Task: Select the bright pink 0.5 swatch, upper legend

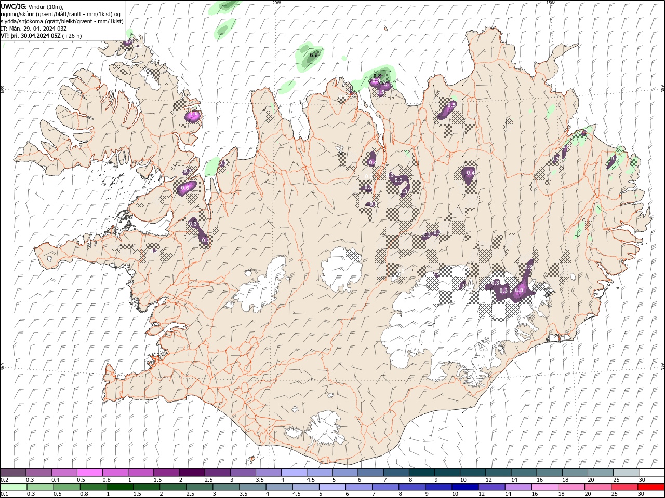Action: click(x=90, y=473)
